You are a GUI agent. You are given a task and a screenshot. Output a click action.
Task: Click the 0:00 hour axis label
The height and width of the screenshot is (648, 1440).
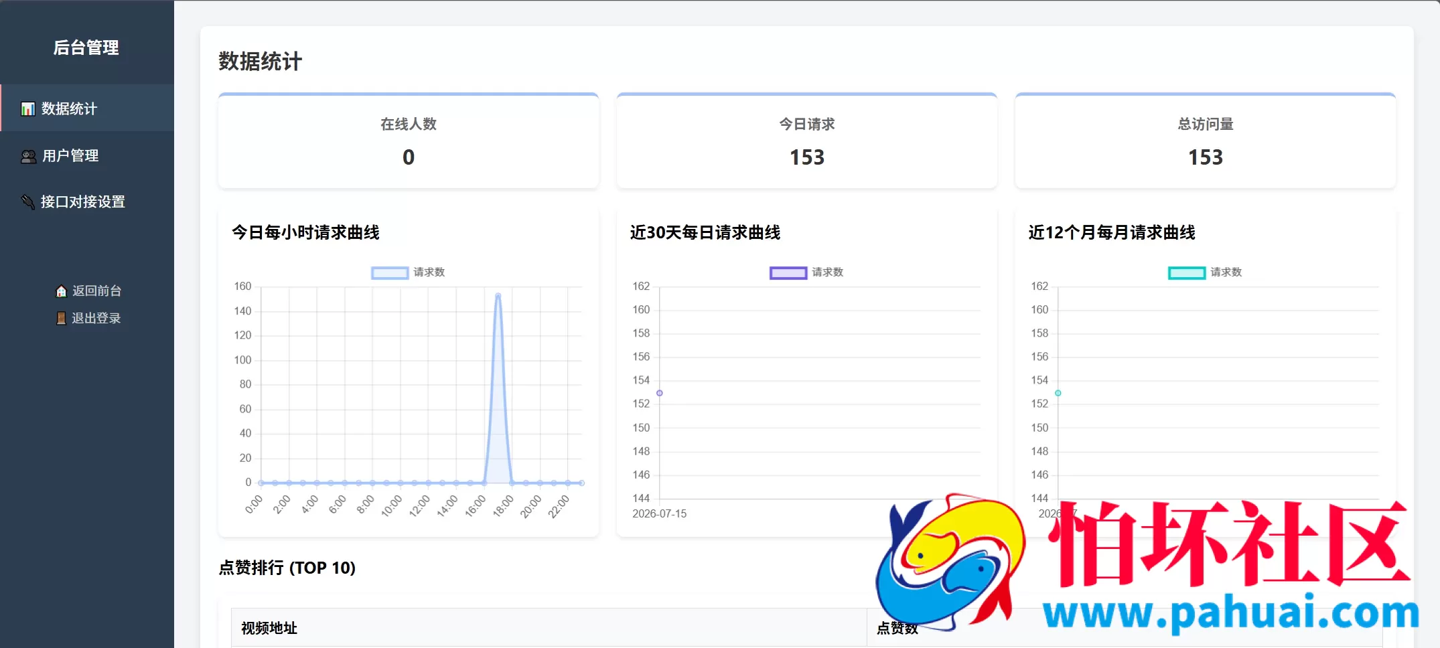254,505
